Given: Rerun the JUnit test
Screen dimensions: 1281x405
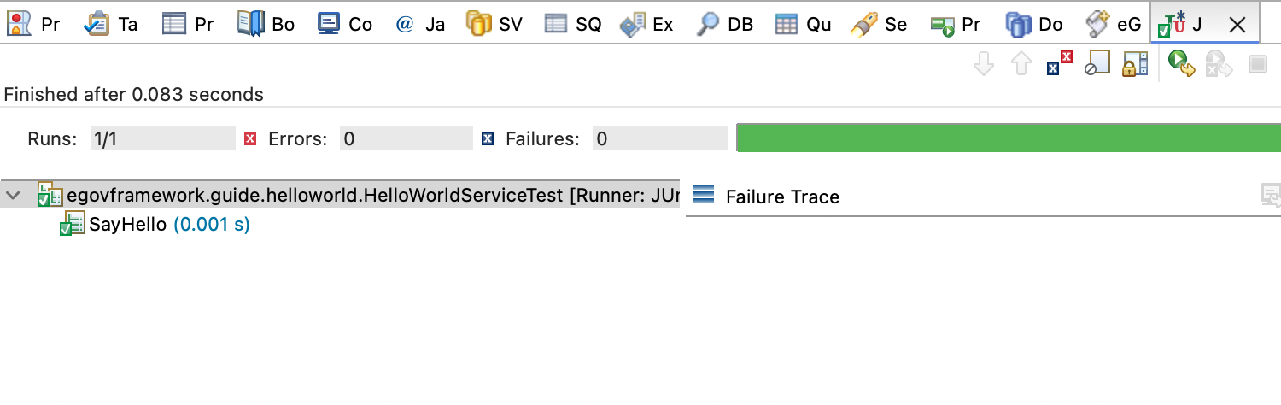Looking at the screenshot, I should click(1181, 64).
